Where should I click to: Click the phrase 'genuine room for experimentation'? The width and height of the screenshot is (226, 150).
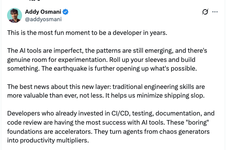coord(57,60)
